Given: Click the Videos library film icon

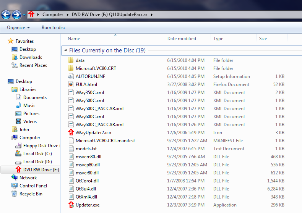Looking at the screenshot, I should 18,122.
